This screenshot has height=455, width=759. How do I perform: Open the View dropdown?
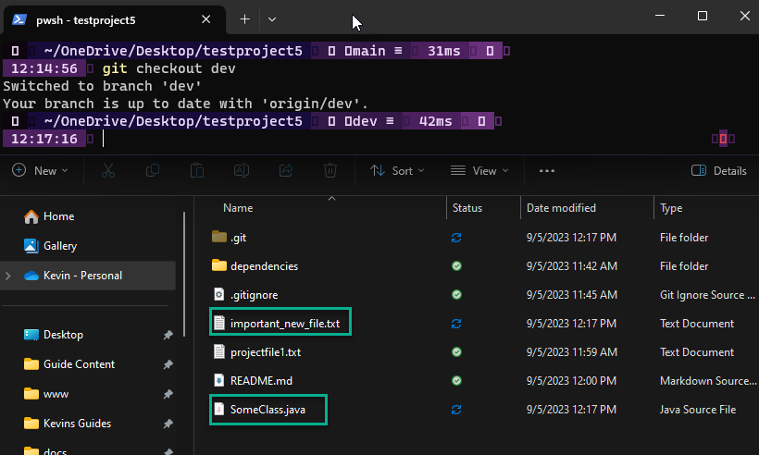[479, 171]
